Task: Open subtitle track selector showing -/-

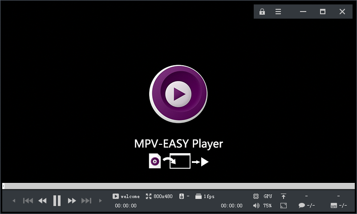Action: coord(339,206)
